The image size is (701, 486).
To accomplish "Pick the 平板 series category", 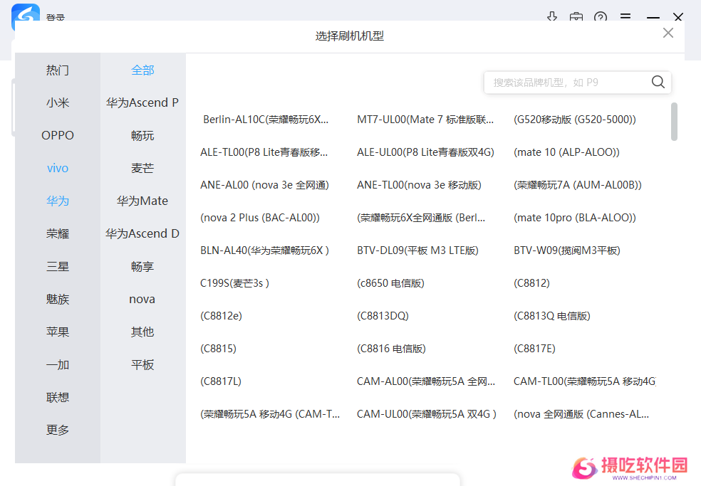I will 142,364.
